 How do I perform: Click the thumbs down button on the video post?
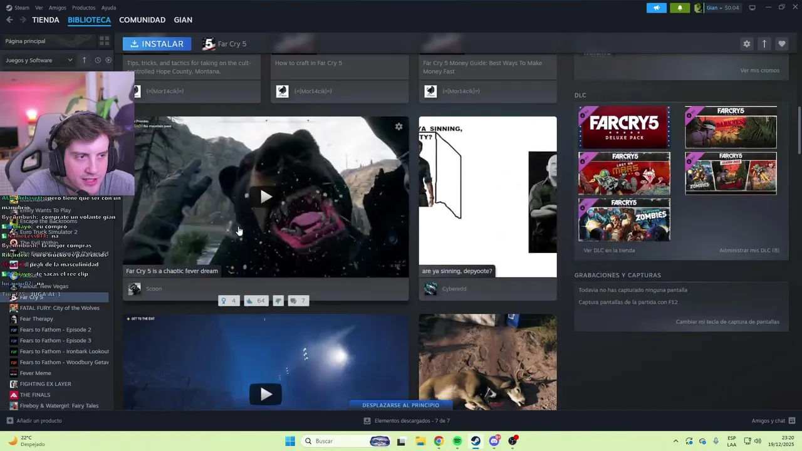point(278,301)
